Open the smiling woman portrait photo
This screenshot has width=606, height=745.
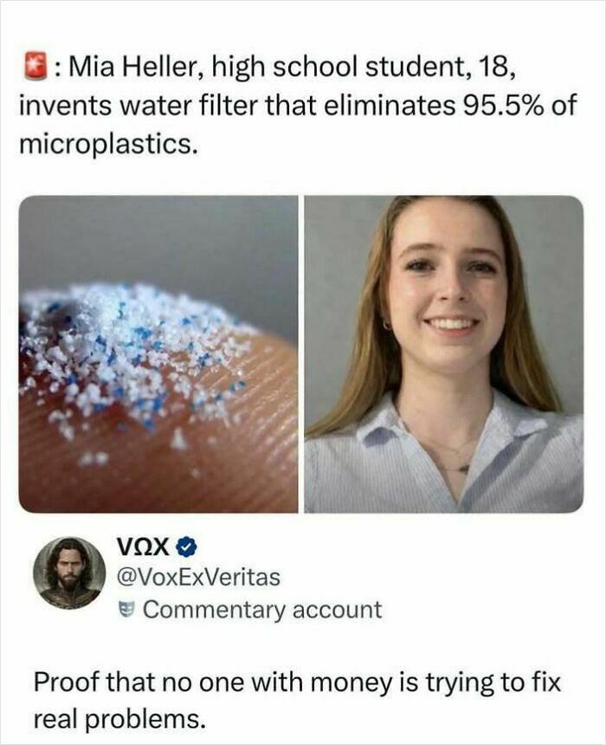click(443, 354)
